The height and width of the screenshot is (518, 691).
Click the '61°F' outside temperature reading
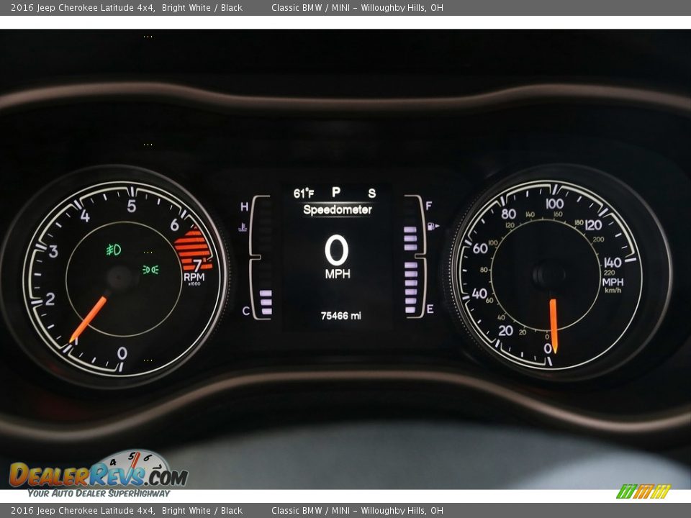304,193
